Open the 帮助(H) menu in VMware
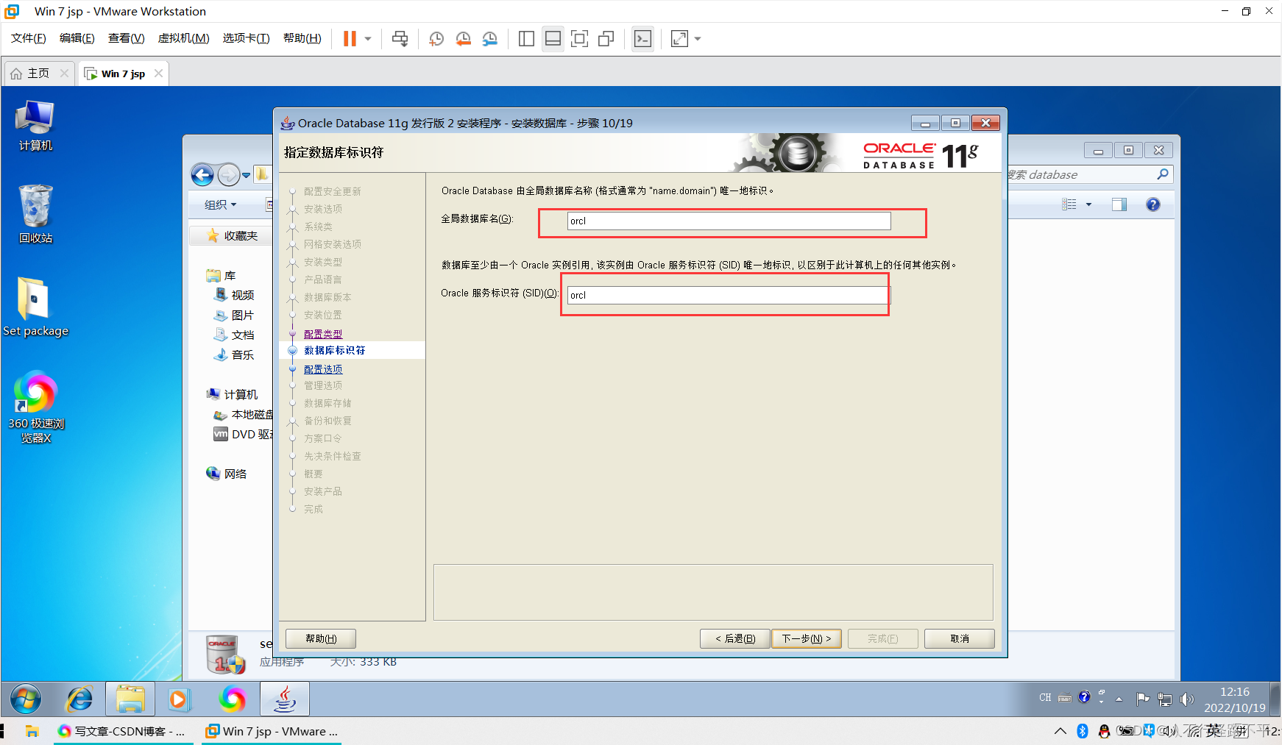The width and height of the screenshot is (1282, 745). point(302,38)
